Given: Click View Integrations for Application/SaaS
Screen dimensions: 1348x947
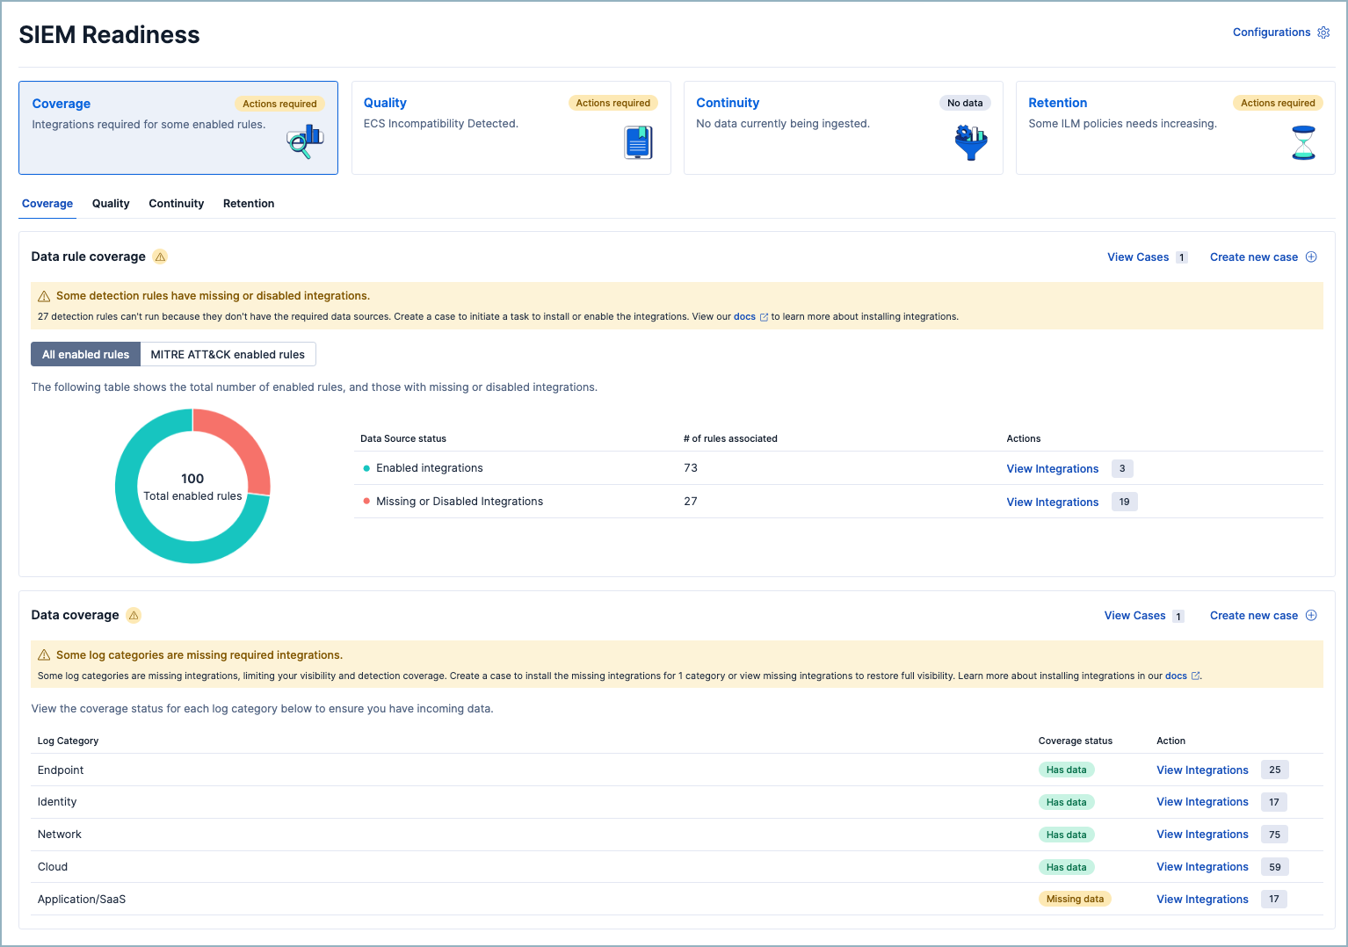Looking at the screenshot, I should click(x=1202, y=899).
